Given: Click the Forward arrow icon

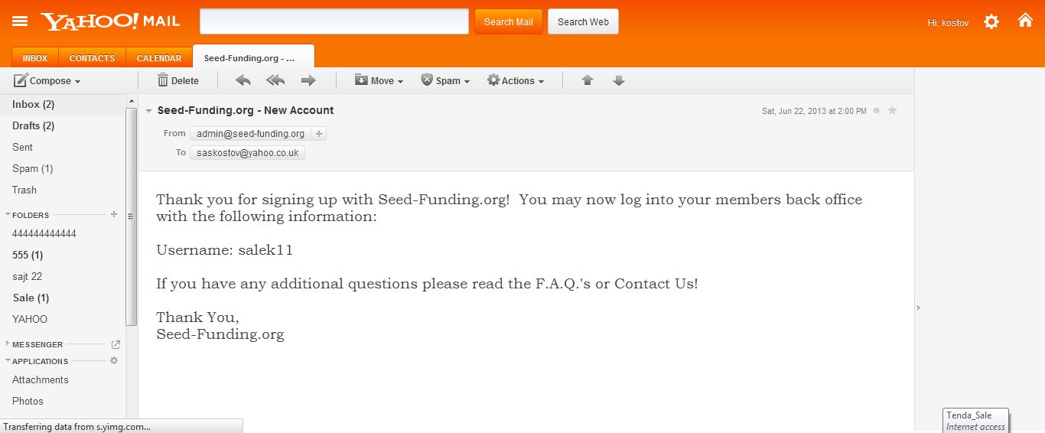Looking at the screenshot, I should (x=308, y=80).
